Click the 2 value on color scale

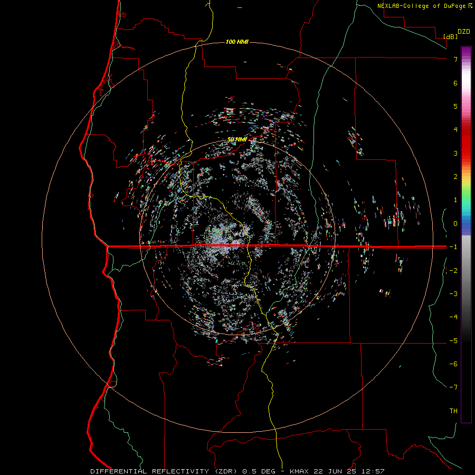pyautogui.click(x=455, y=177)
